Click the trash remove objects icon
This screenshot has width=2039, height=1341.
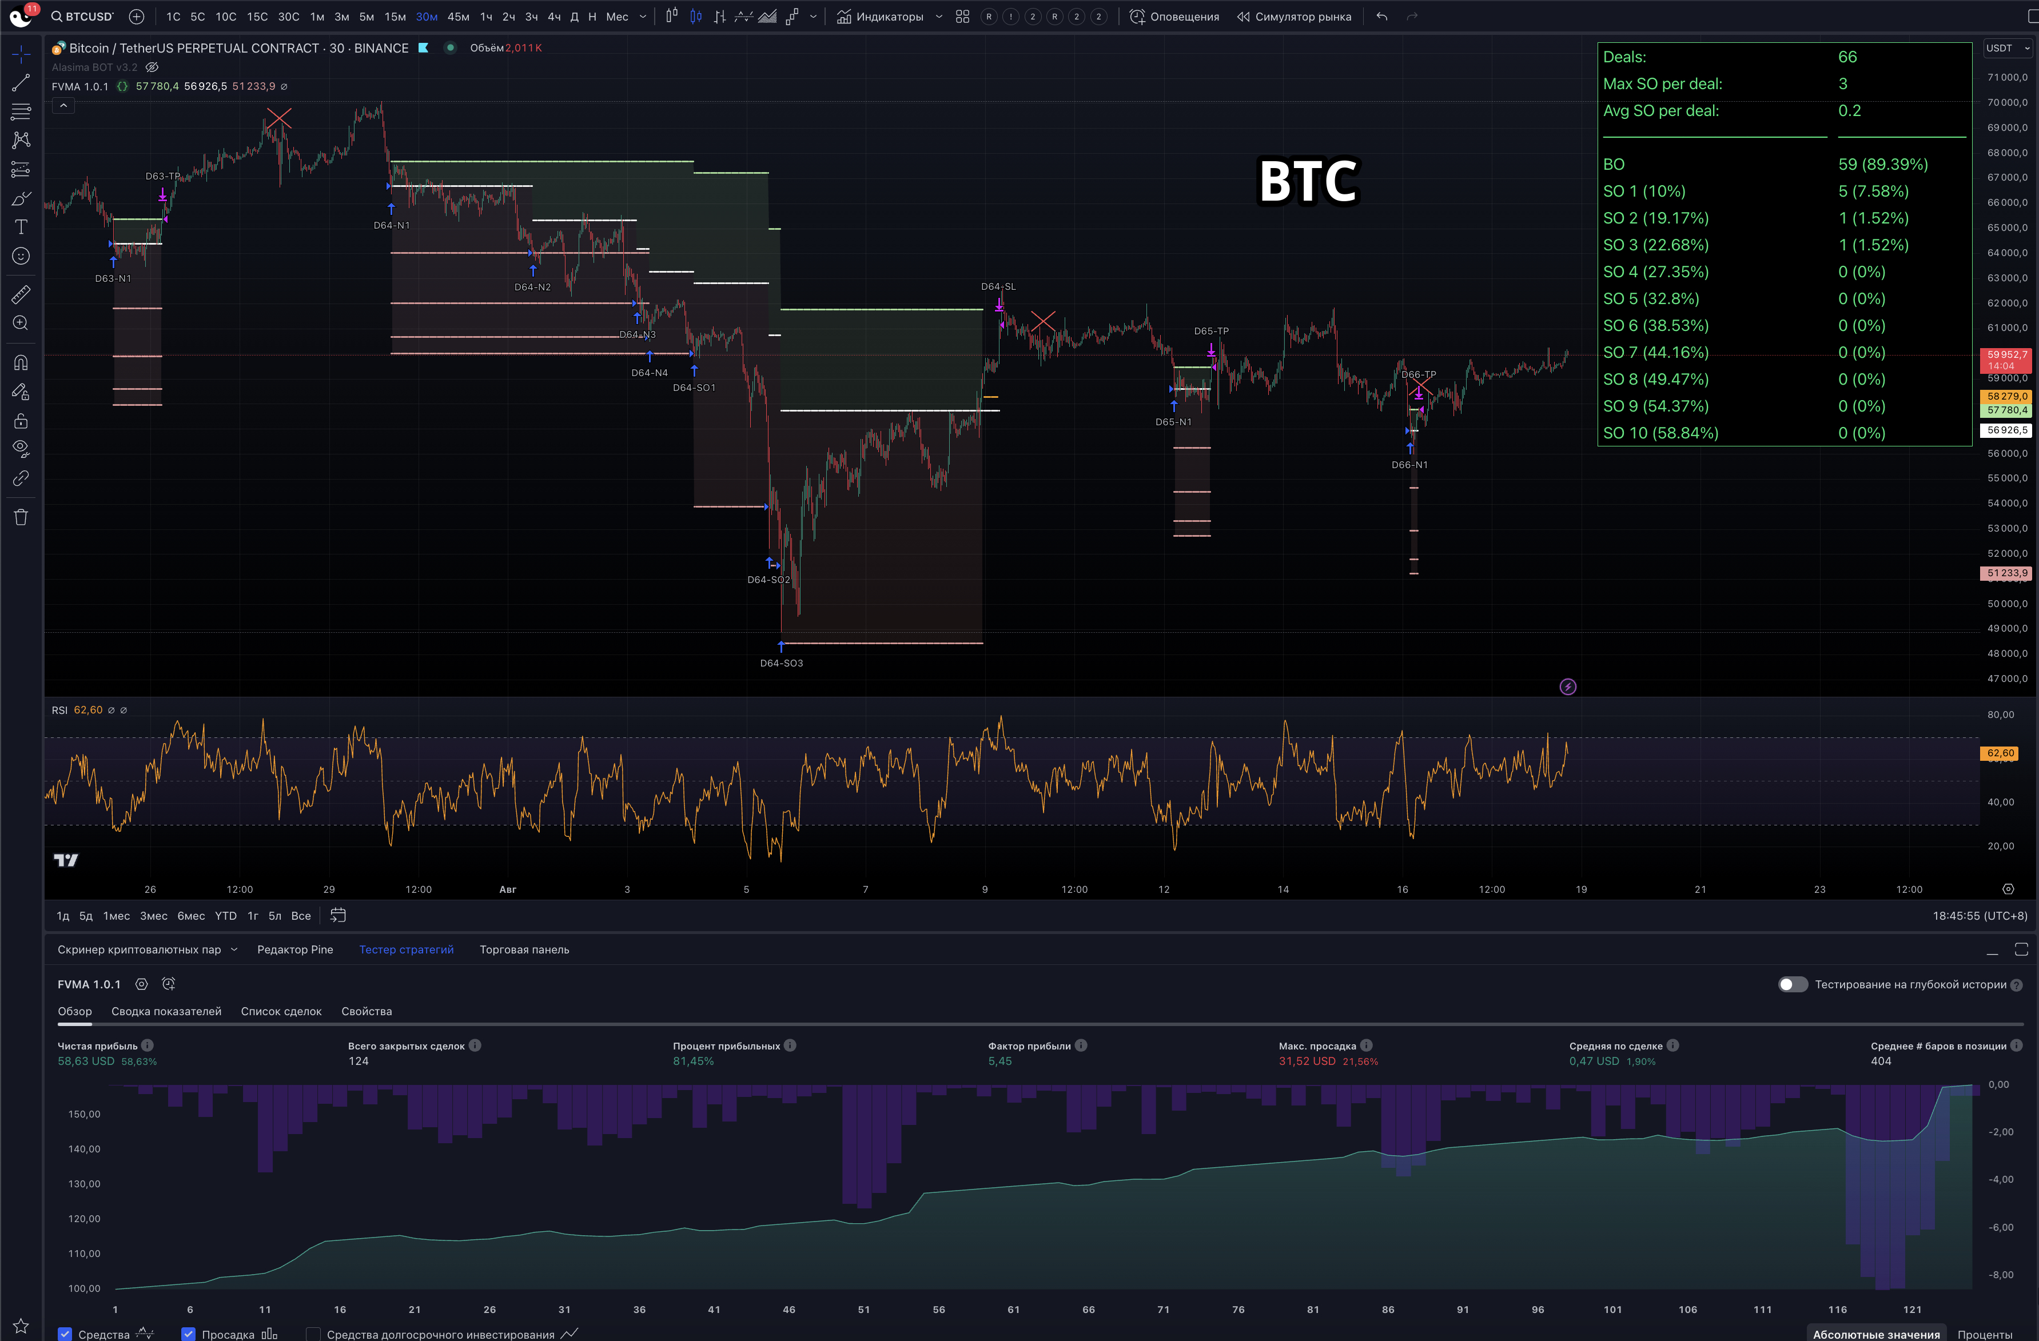(x=21, y=517)
